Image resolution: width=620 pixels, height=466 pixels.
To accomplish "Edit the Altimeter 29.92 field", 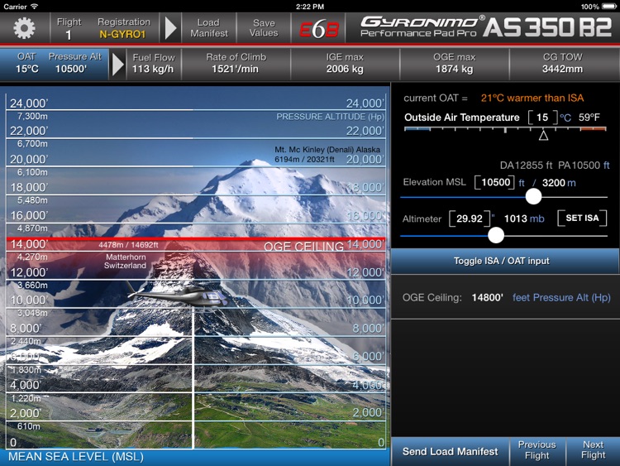I will tap(470, 219).
